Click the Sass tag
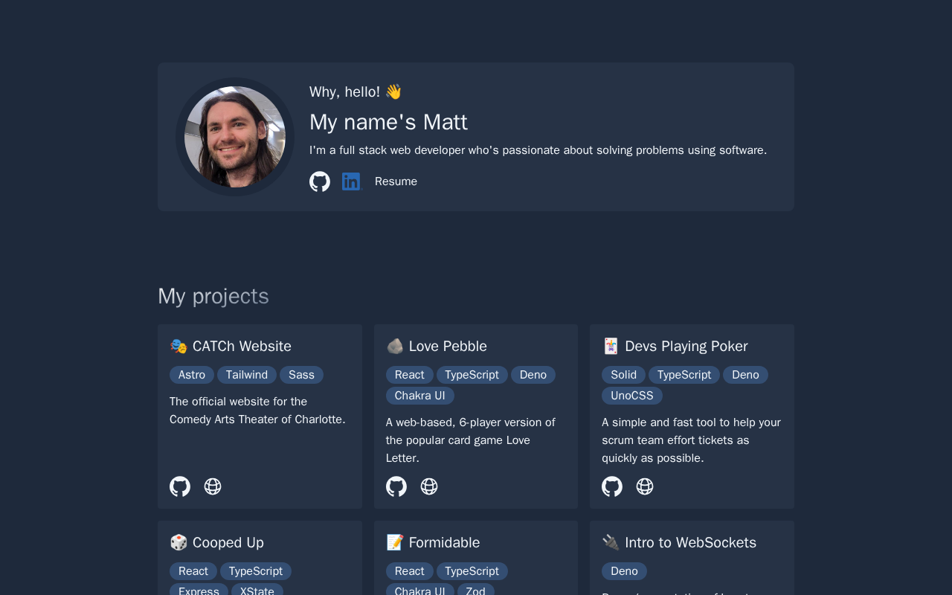952x595 pixels. 301,375
